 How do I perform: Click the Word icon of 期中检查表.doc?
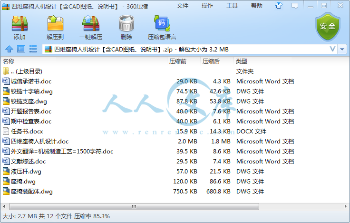coord(6,121)
